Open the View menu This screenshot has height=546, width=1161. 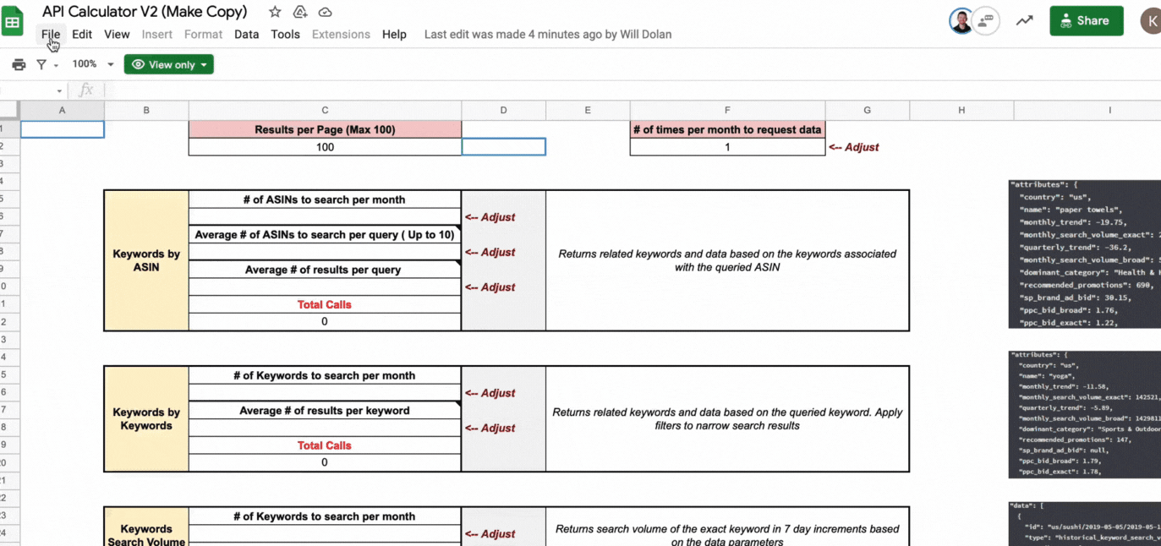coord(117,35)
